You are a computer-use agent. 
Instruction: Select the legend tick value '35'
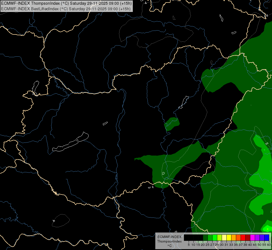[x=236, y=245]
